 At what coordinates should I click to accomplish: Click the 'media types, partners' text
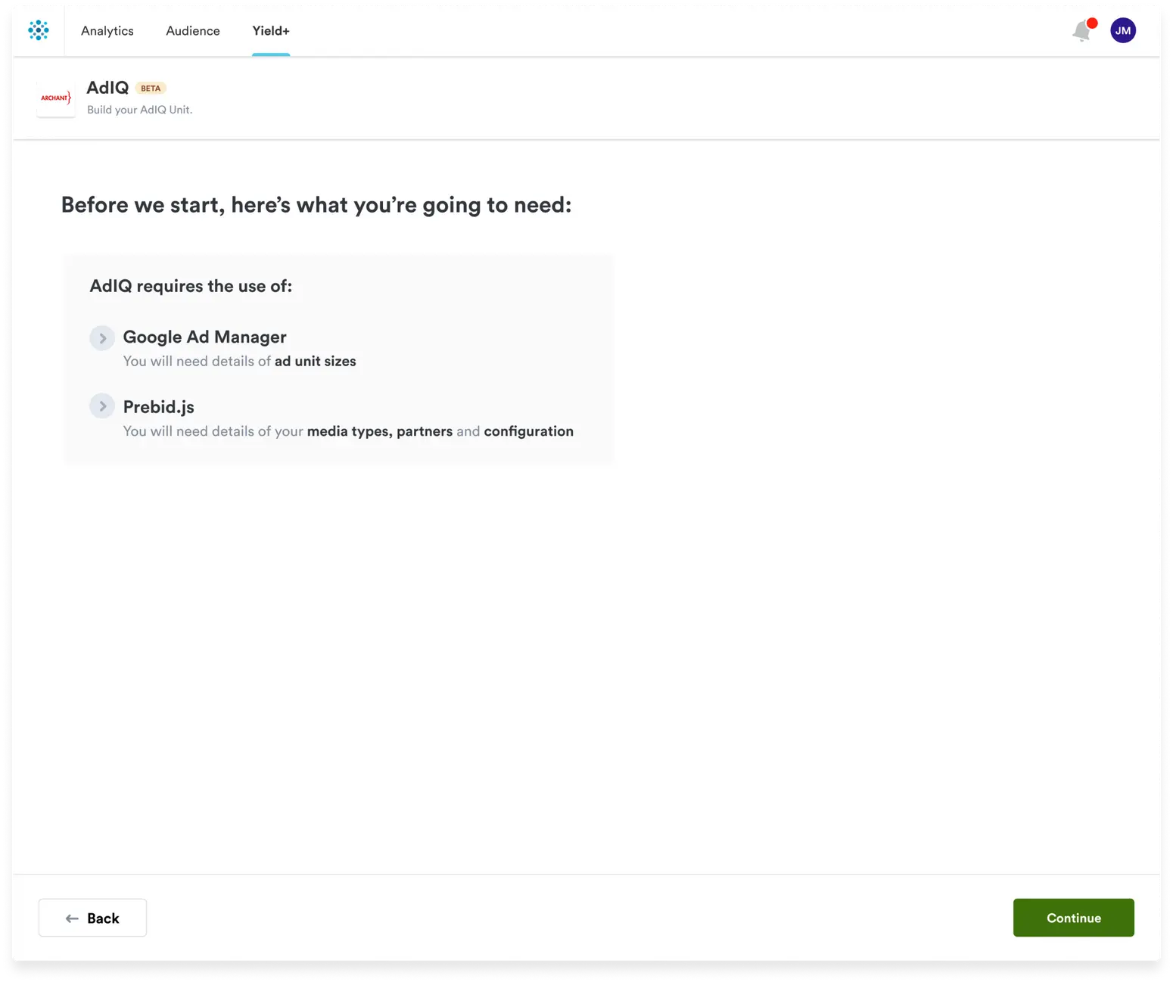(380, 431)
